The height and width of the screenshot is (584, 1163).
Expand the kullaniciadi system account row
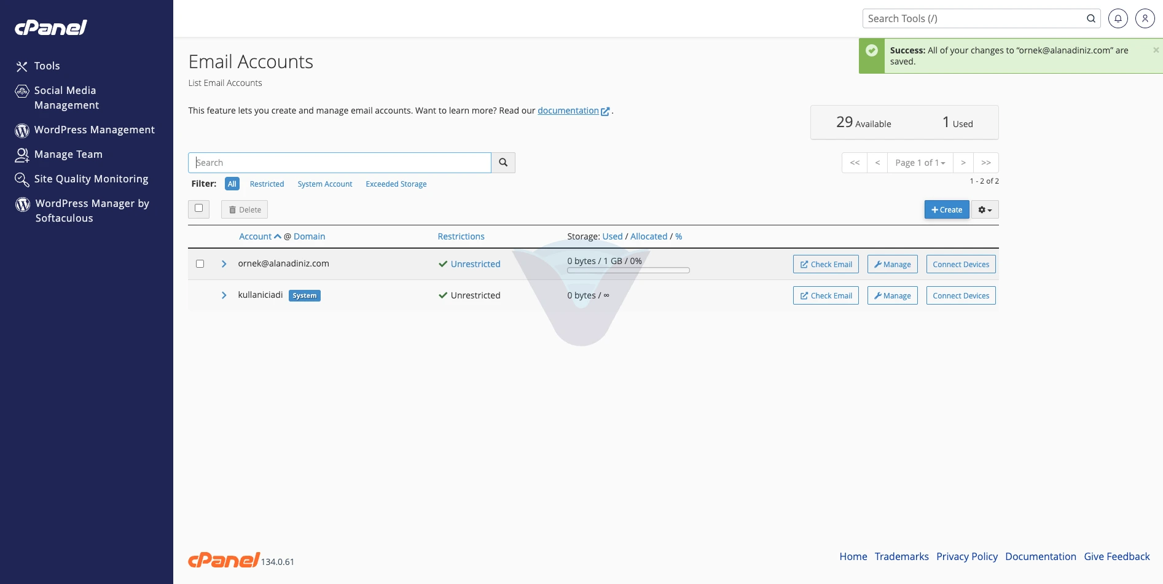[x=224, y=295]
